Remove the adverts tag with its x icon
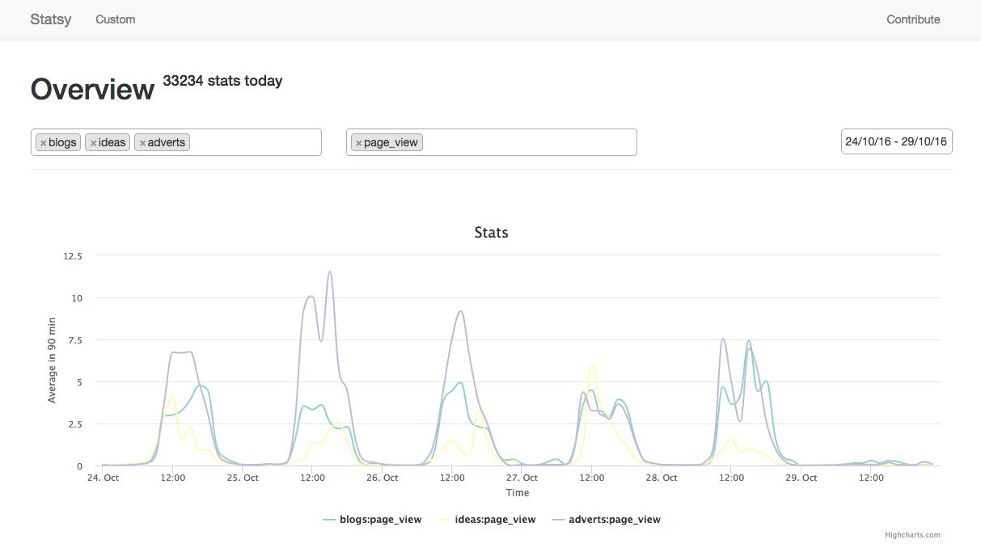The width and height of the screenshot is (981, 552). tap(142, 143)
